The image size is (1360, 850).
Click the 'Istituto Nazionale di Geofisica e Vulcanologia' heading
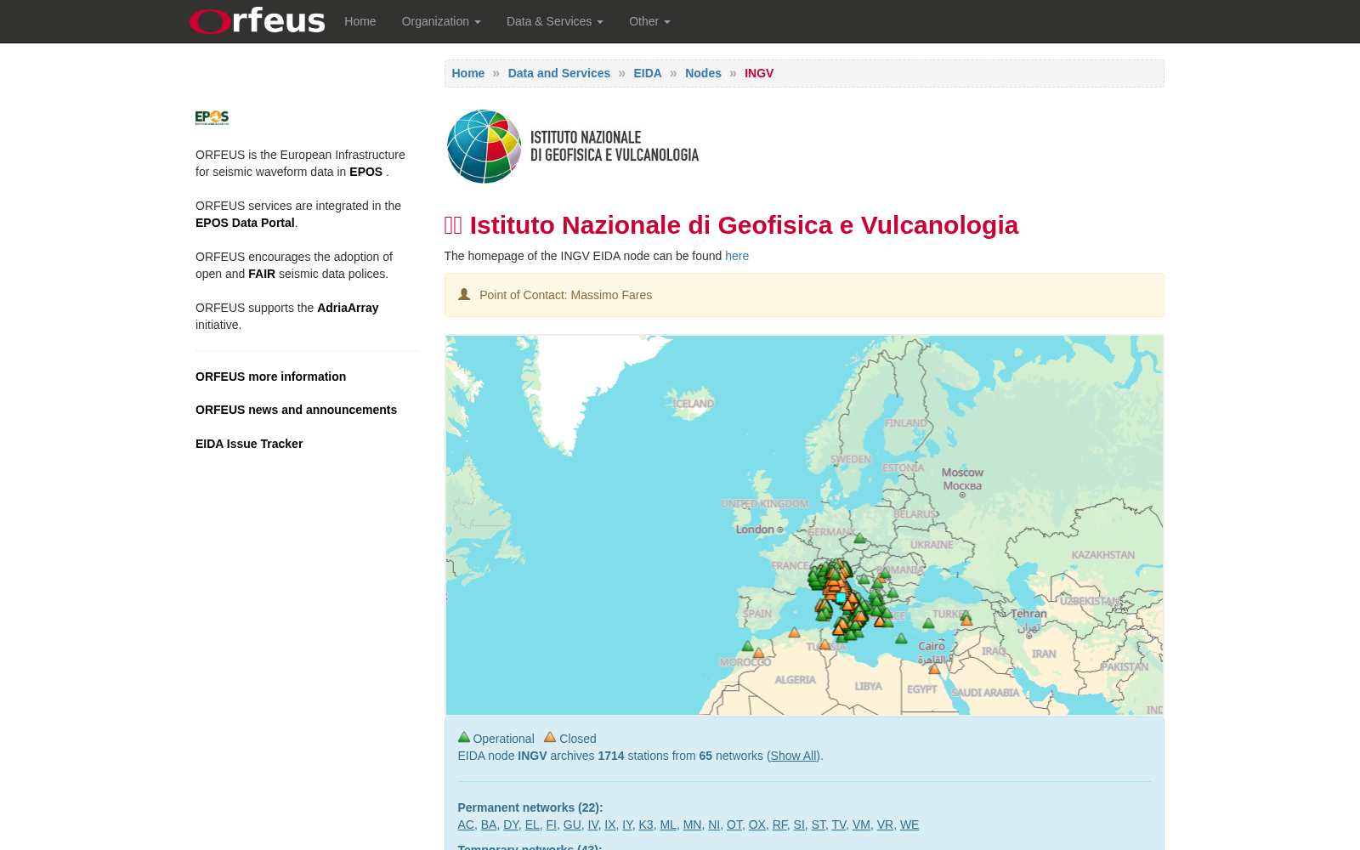(744, 225)
